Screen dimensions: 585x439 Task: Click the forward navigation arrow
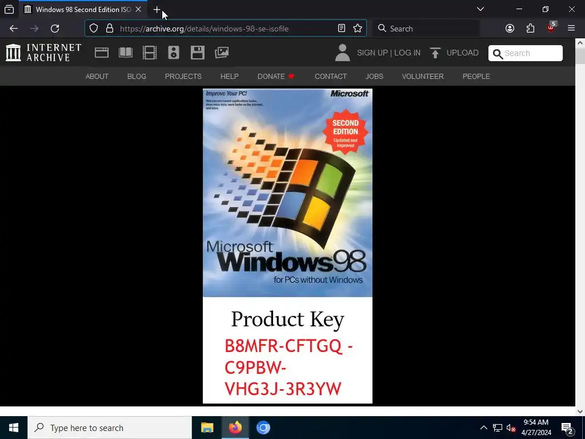[x=34, y=29]
